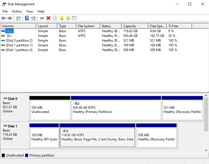This screenshot has height=164, width=209.
Task: Maximize the Disk Management window
Action: click(190, 4)
